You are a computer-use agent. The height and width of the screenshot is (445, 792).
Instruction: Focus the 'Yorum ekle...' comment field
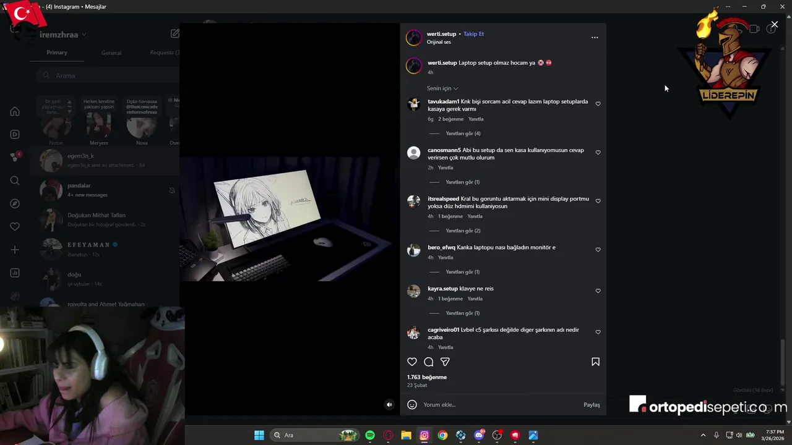click(x=501, y=405)
